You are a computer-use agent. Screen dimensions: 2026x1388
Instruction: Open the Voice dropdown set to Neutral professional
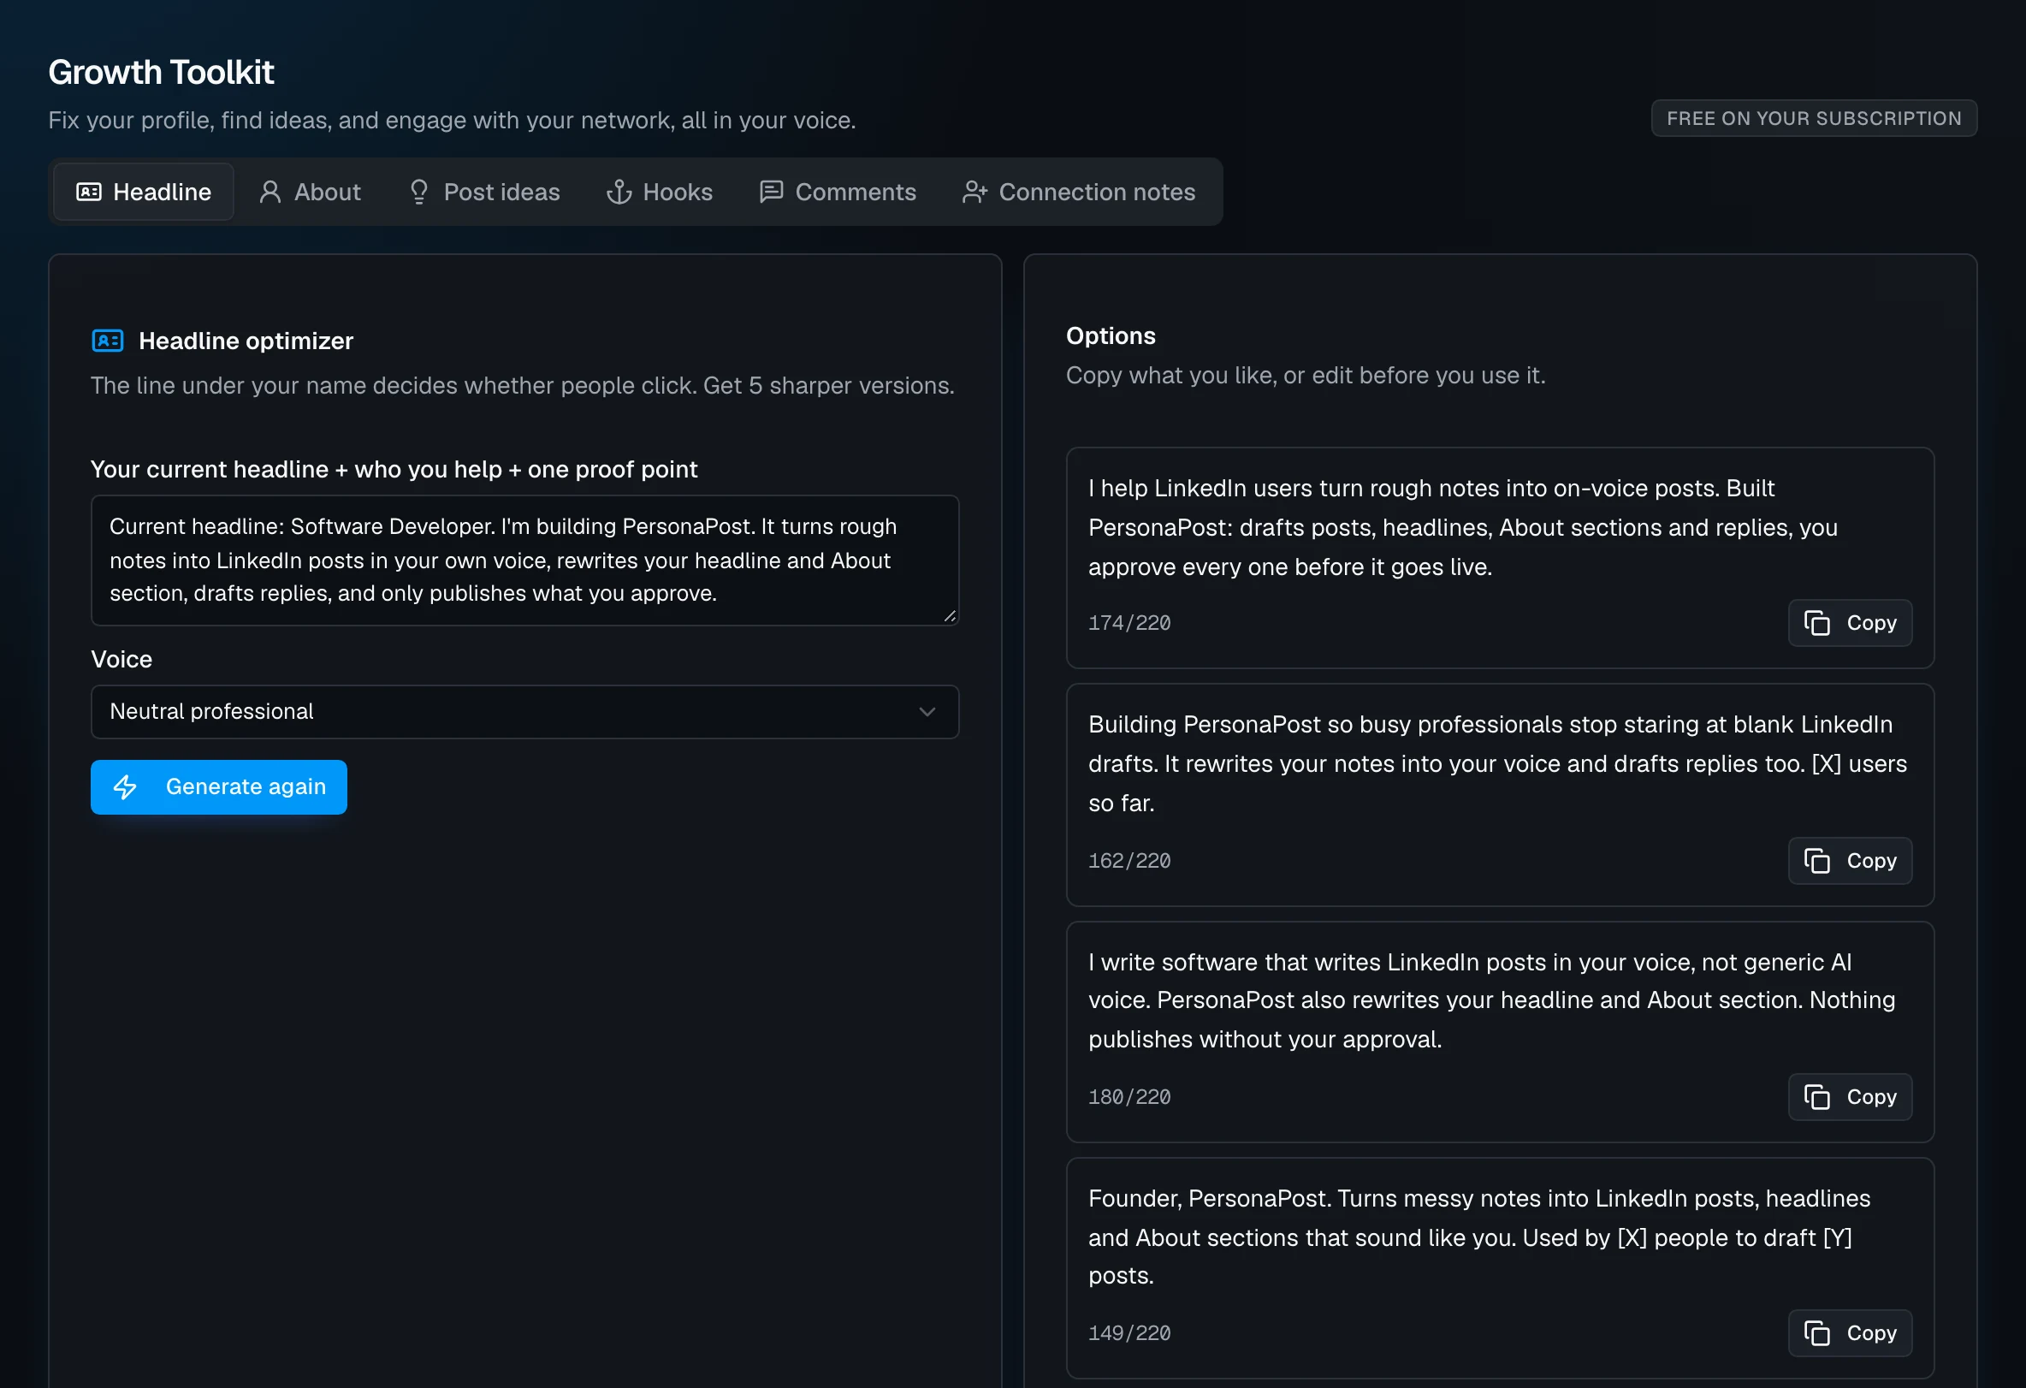[524, 712]
